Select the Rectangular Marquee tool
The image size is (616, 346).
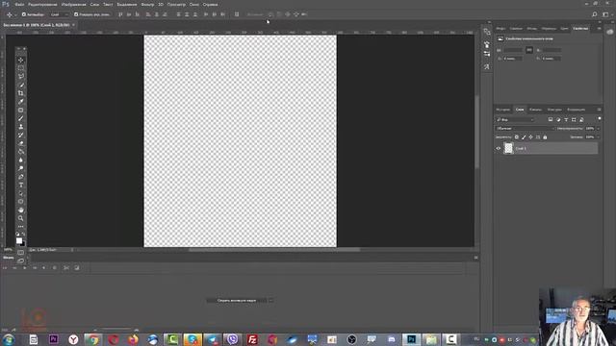(x=21, y=68)
